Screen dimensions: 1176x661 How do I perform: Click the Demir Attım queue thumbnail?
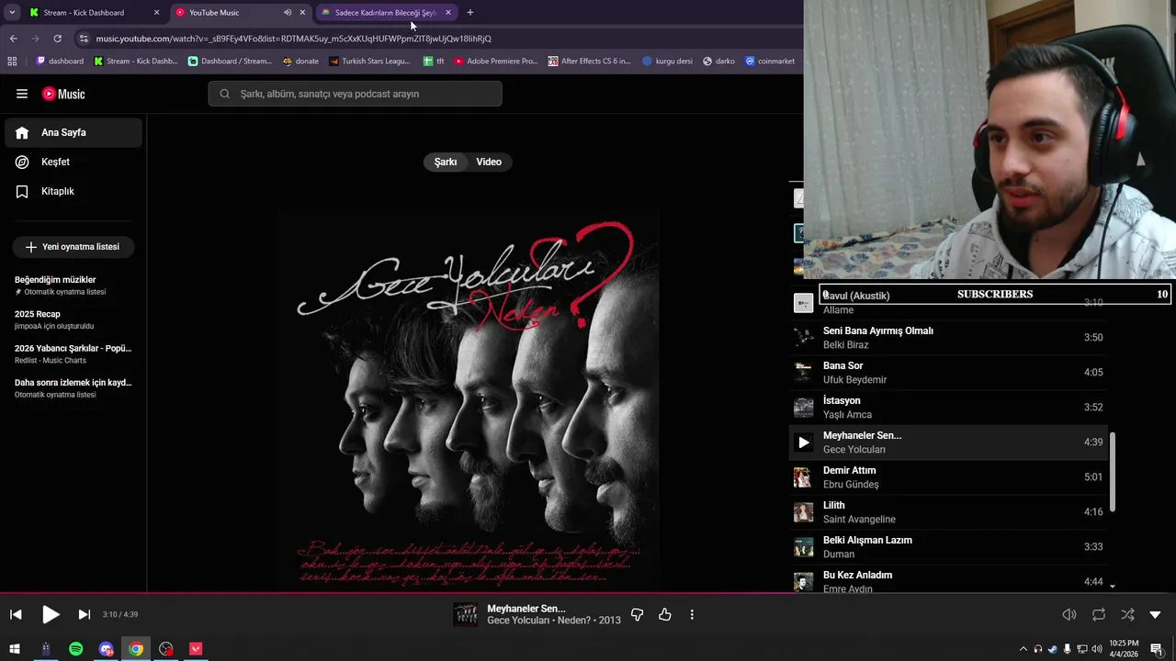pyautogui.click(x=804, y=477)
